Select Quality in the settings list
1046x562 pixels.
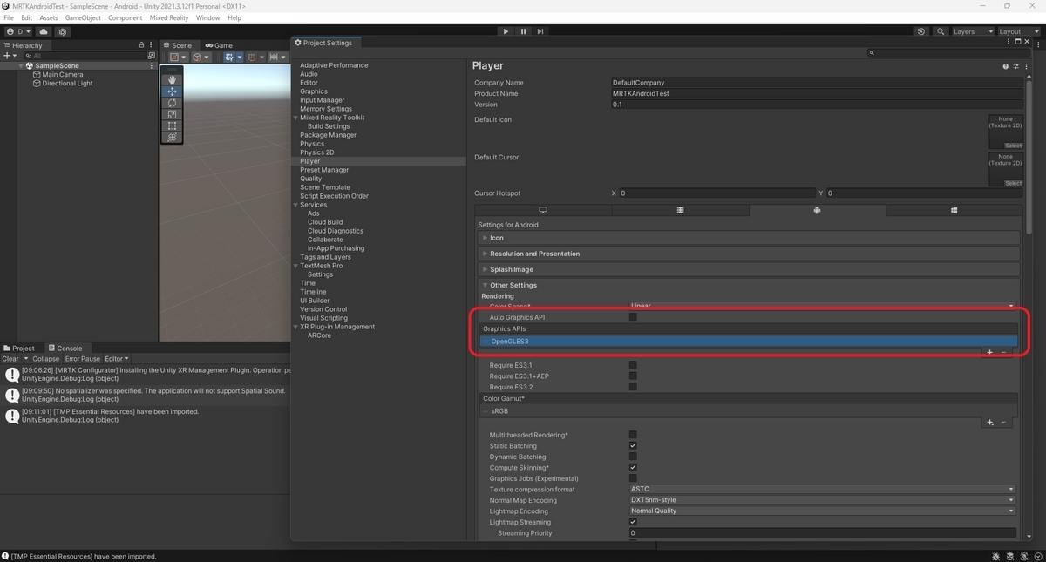[311, 179]
